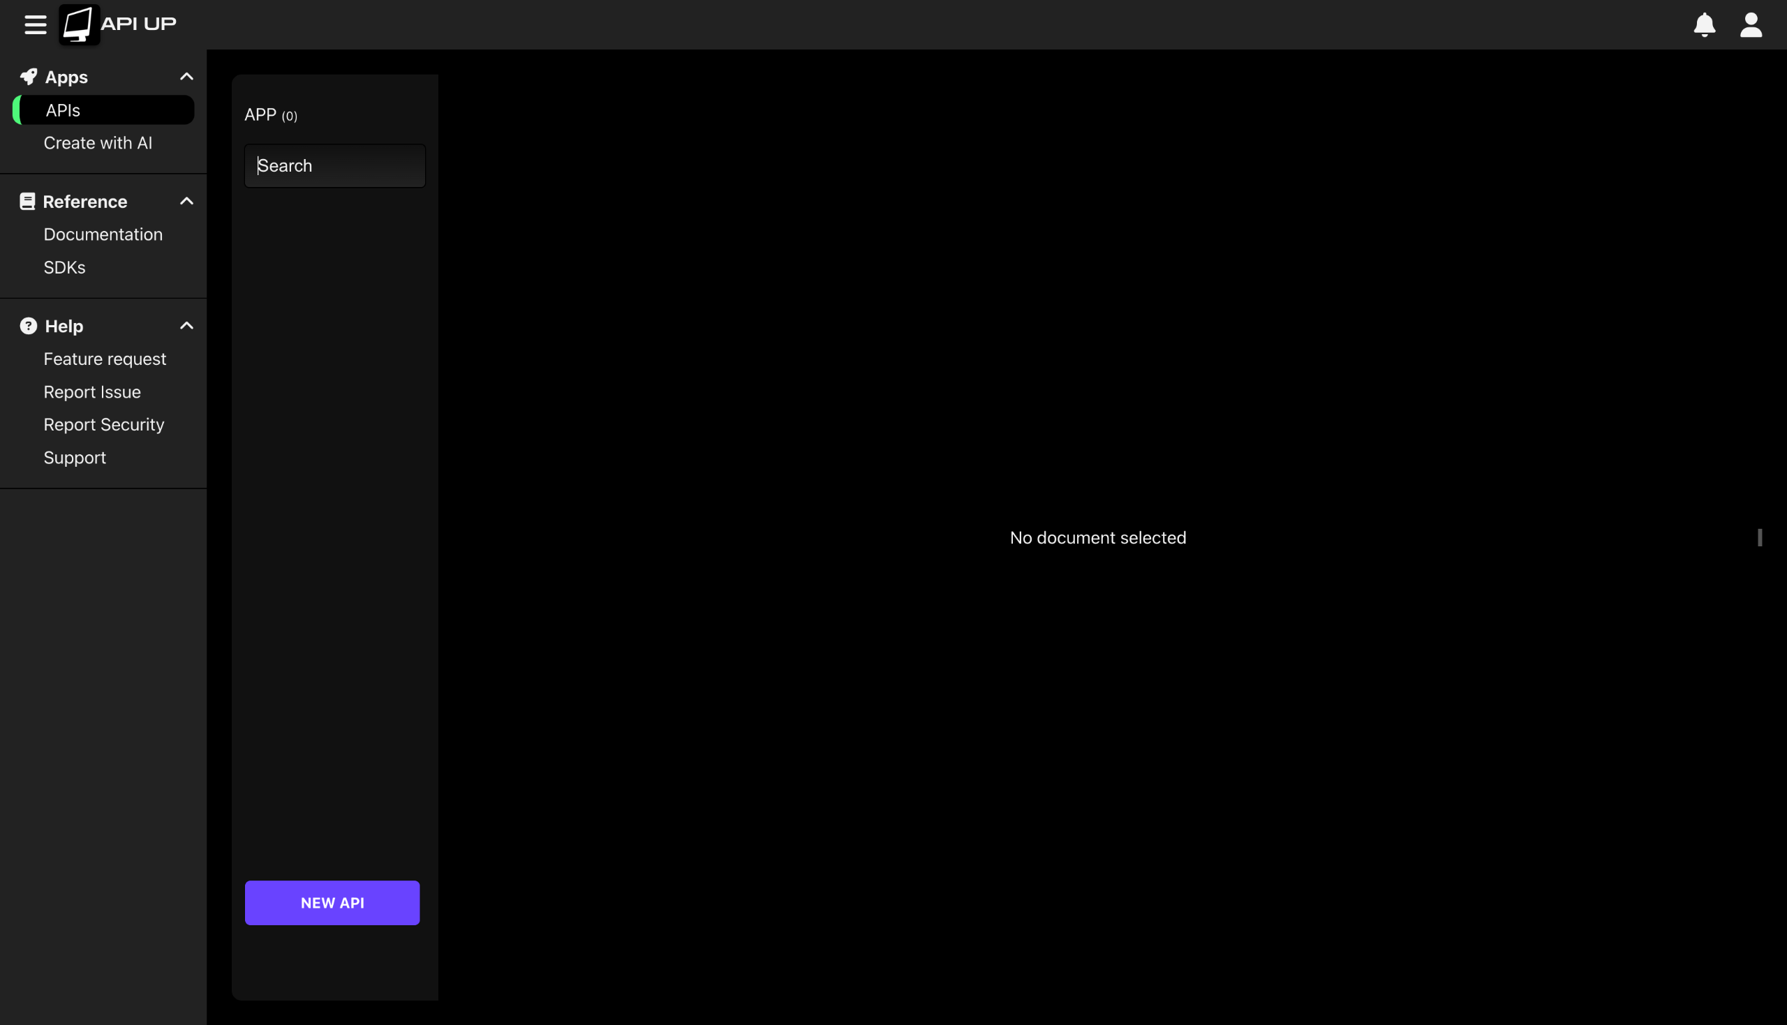Image resolution: width=1787 pixels, height=1025 pixels.
Task: Toggle the hamburger menu icon
Action: click(35, 24)
